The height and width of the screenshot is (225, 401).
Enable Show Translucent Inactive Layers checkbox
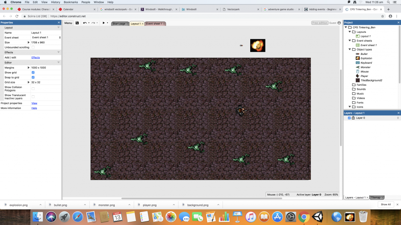point(33,97)
